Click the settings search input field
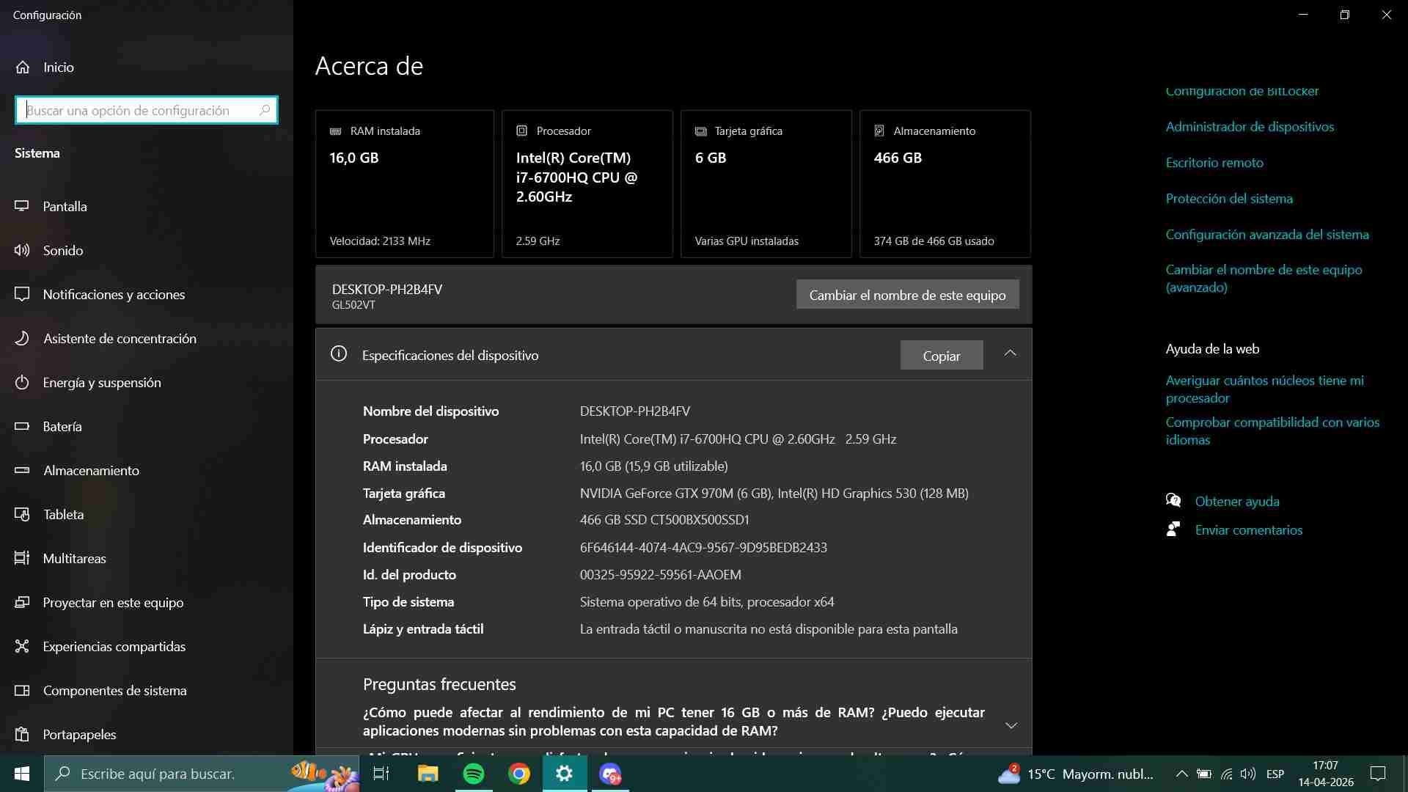 [146, 110]
